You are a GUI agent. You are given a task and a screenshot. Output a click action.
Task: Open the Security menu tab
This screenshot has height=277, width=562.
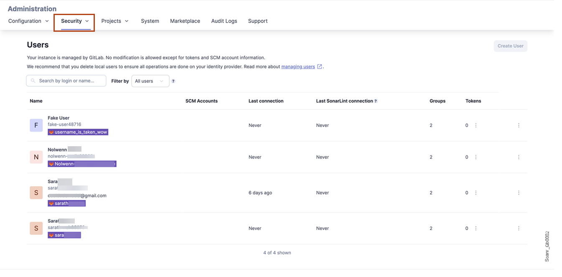(x=75, y=21)
